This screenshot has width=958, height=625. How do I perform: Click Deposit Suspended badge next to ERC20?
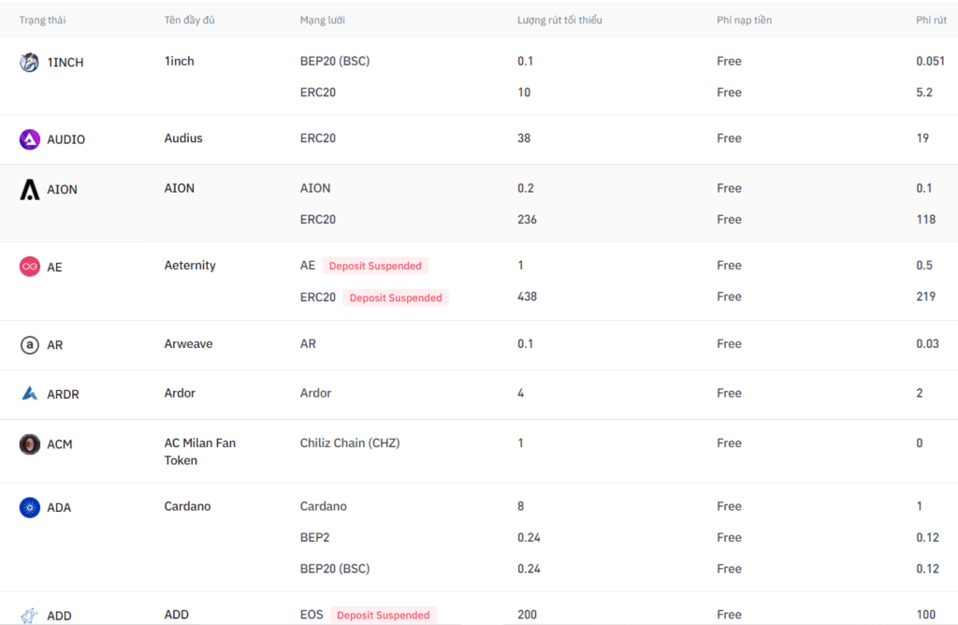coord(396,298)
